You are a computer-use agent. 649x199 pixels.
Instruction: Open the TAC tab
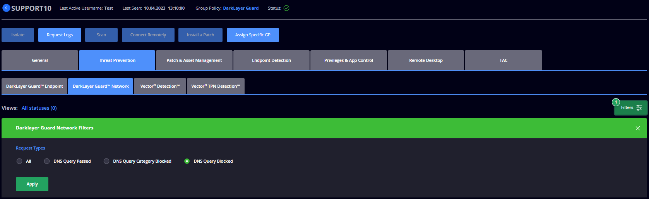point(503,60)
